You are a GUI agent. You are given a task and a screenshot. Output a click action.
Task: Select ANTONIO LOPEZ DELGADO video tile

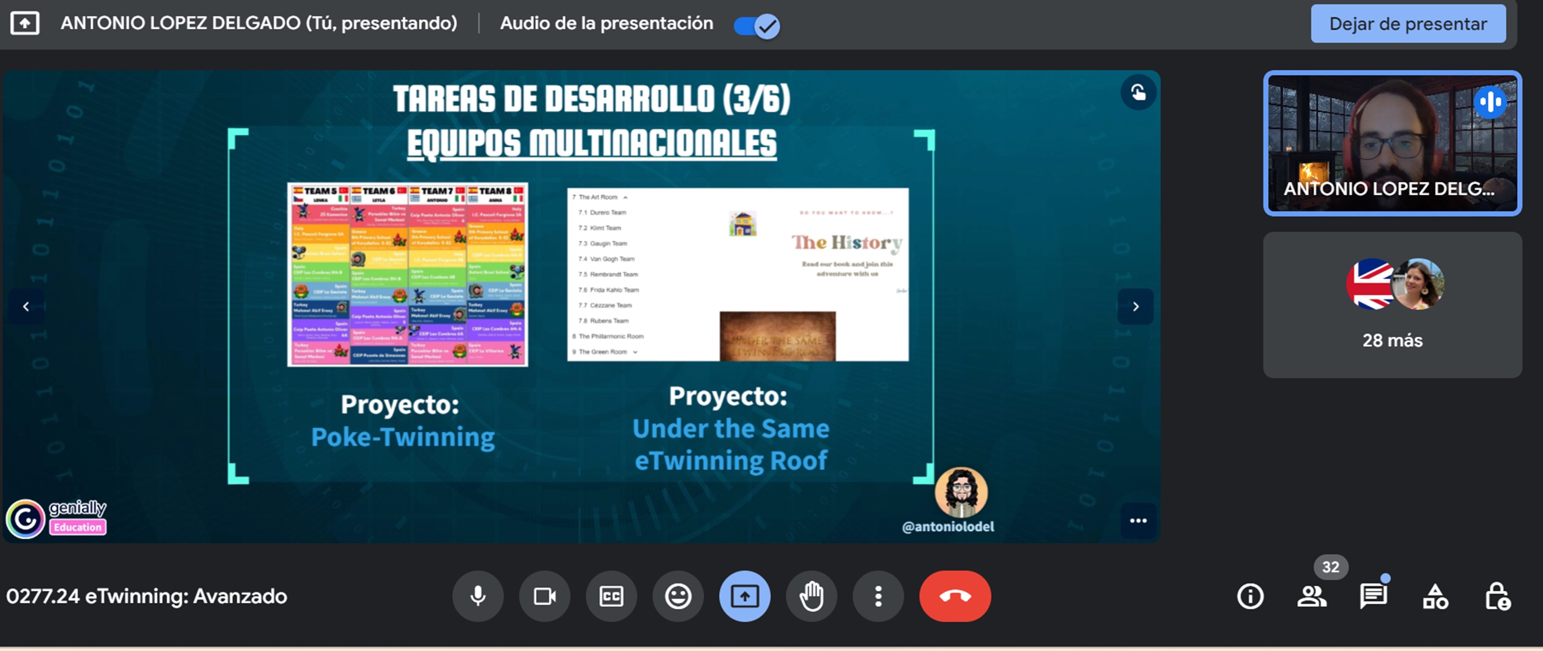click(x=1392, y=143)
